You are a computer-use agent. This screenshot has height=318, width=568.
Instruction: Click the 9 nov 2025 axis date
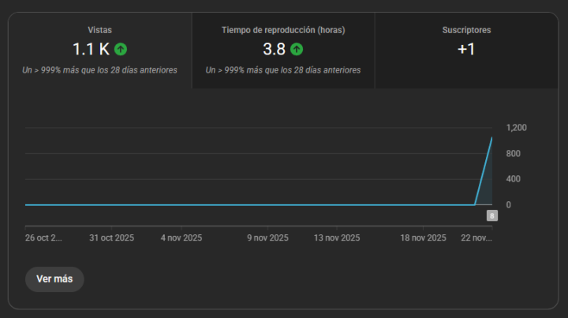tap(267, 238)
